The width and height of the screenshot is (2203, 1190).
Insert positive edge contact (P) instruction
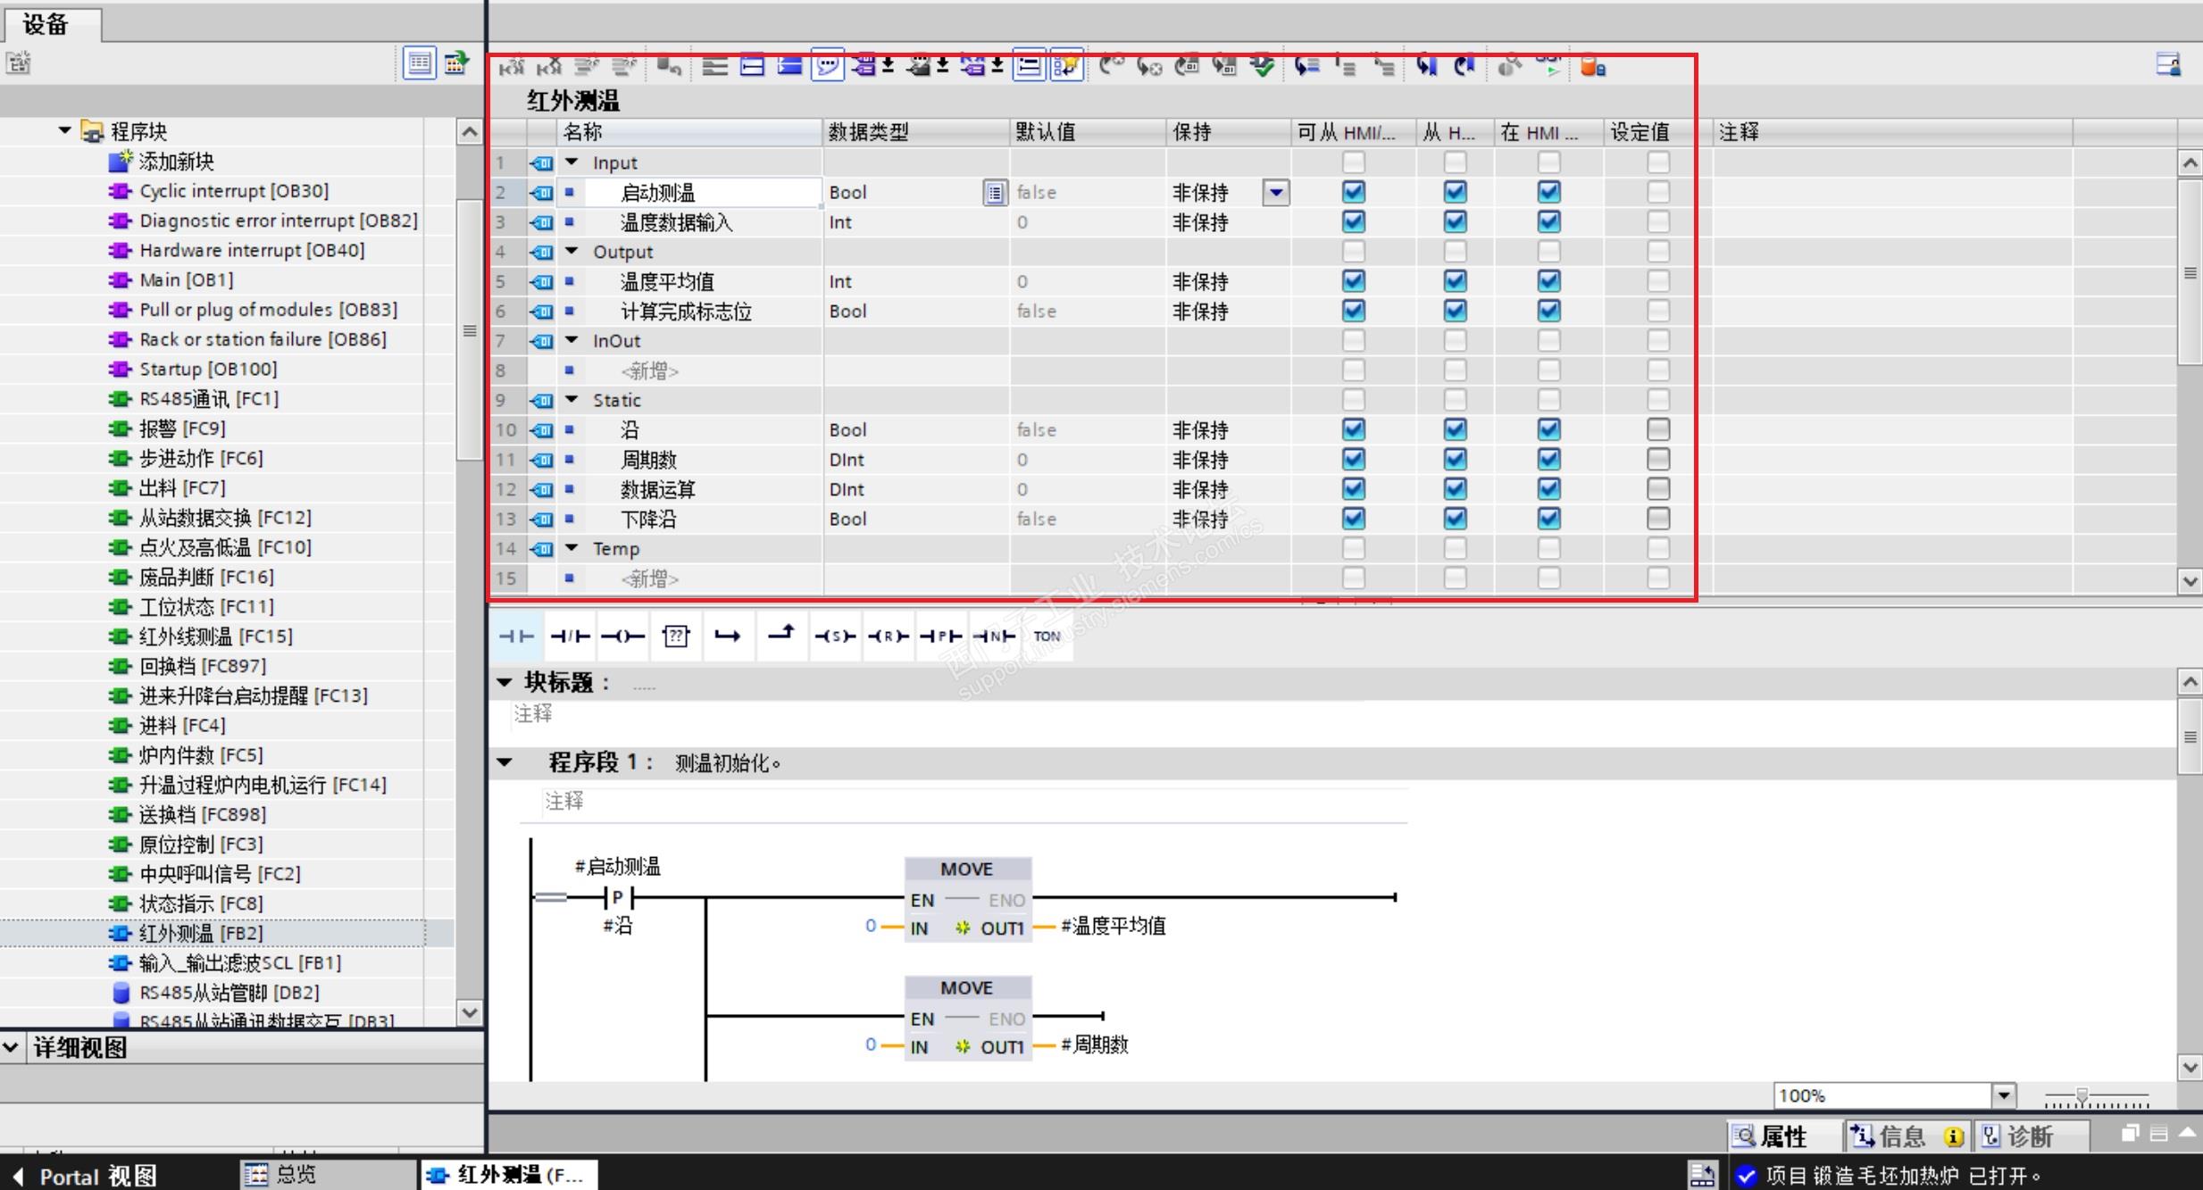tap(940, 636)
